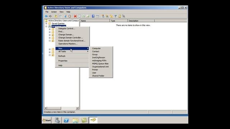Toggle the Show/Hide Console Tree toolbar icon
Screen dimensions: 230x129
pos(60,16)
